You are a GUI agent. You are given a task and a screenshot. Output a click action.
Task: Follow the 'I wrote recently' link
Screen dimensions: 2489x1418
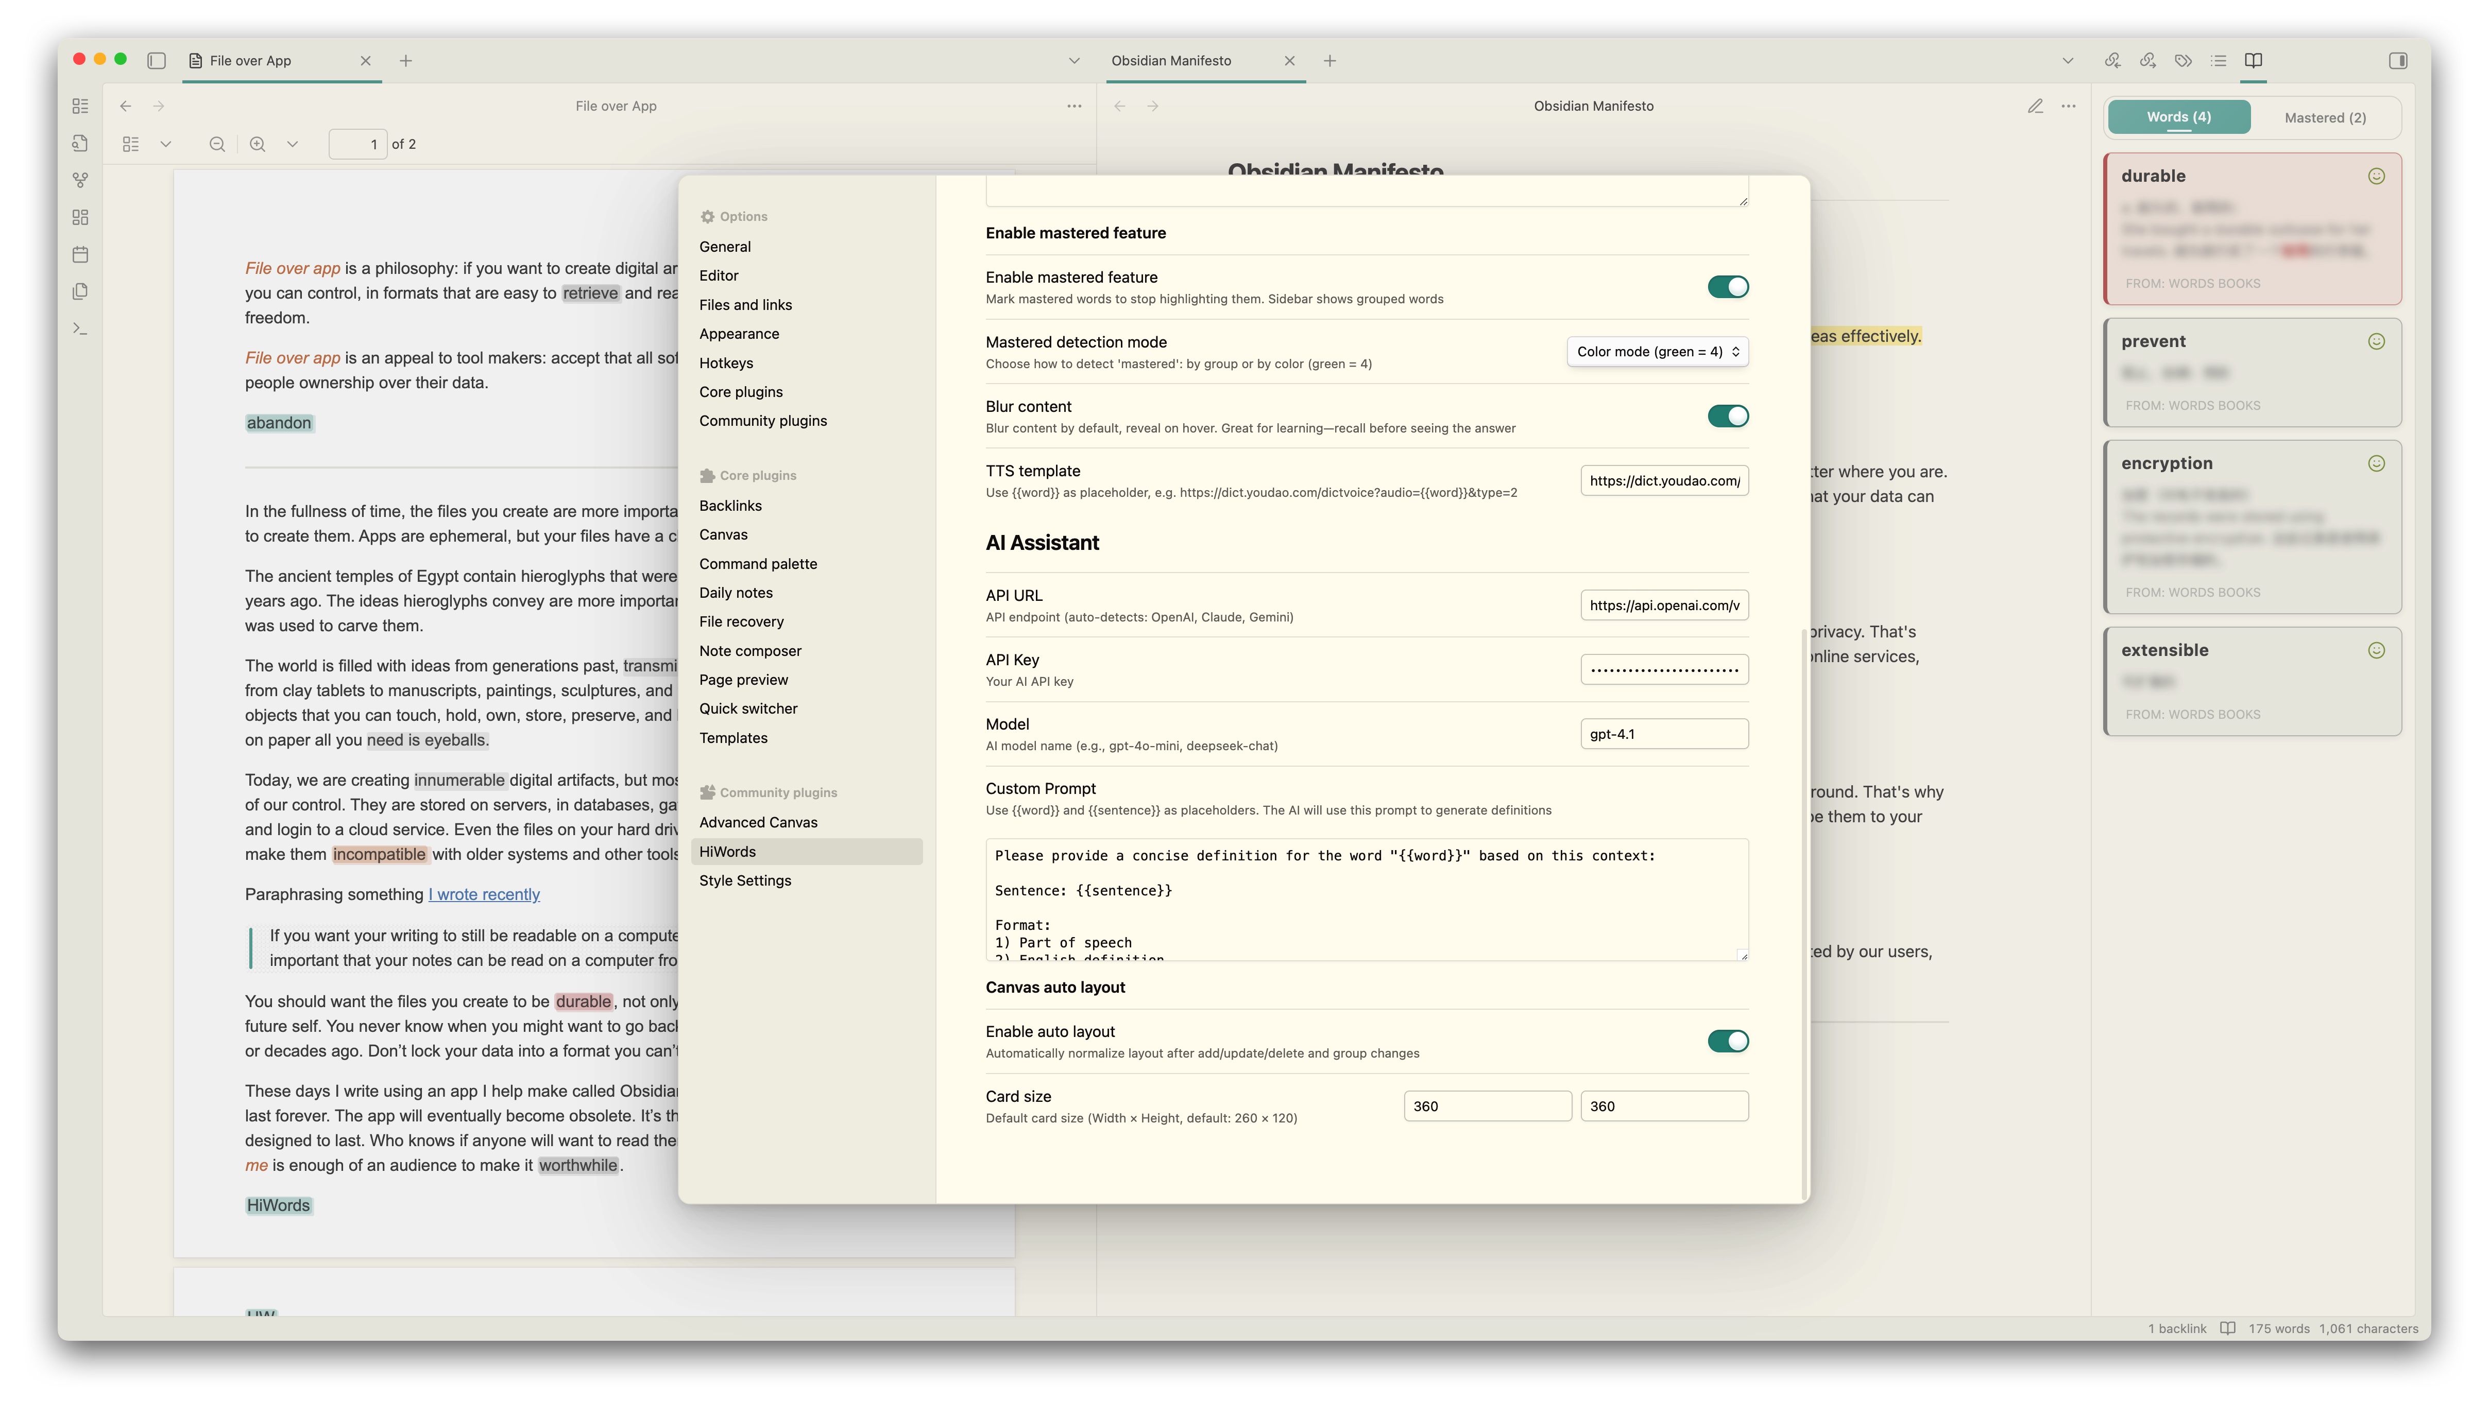[x=484, y=894]
